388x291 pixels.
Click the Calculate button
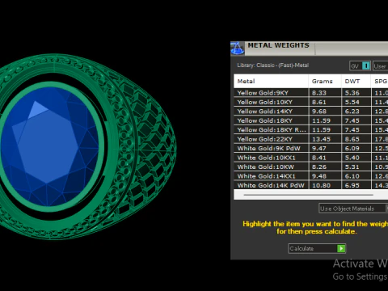click(317, 248)
